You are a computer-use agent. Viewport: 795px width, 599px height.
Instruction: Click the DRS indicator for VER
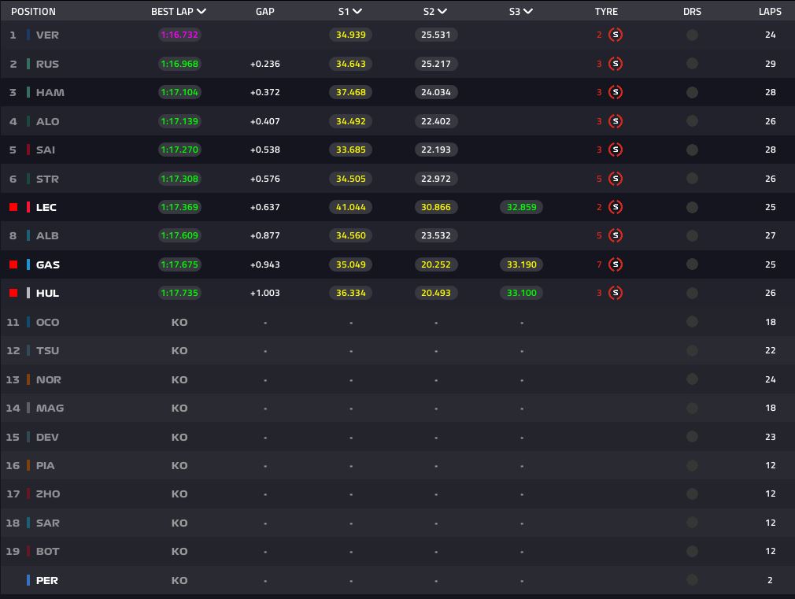click(x=692, y=35)
